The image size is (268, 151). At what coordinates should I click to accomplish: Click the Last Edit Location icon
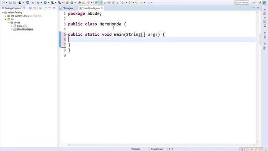pos(137,3)
